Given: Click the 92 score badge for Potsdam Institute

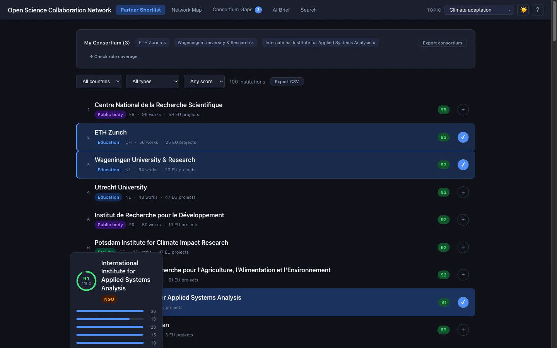Looking at the screenshot, I should (x=444, y=247).
